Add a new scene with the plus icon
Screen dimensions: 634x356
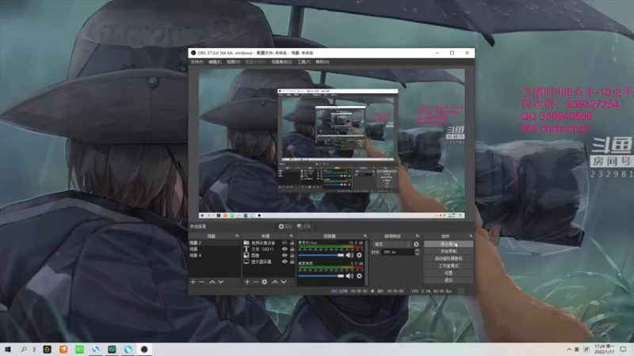[x=193, y=282]
